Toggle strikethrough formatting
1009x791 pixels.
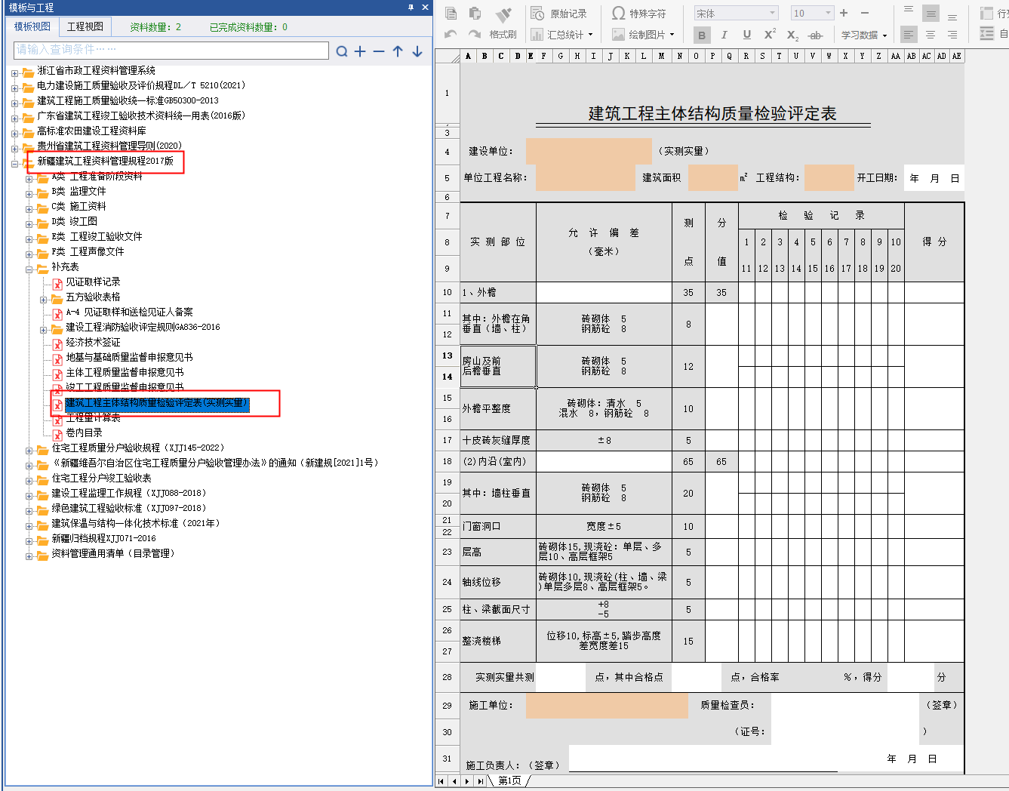point(815,35)
